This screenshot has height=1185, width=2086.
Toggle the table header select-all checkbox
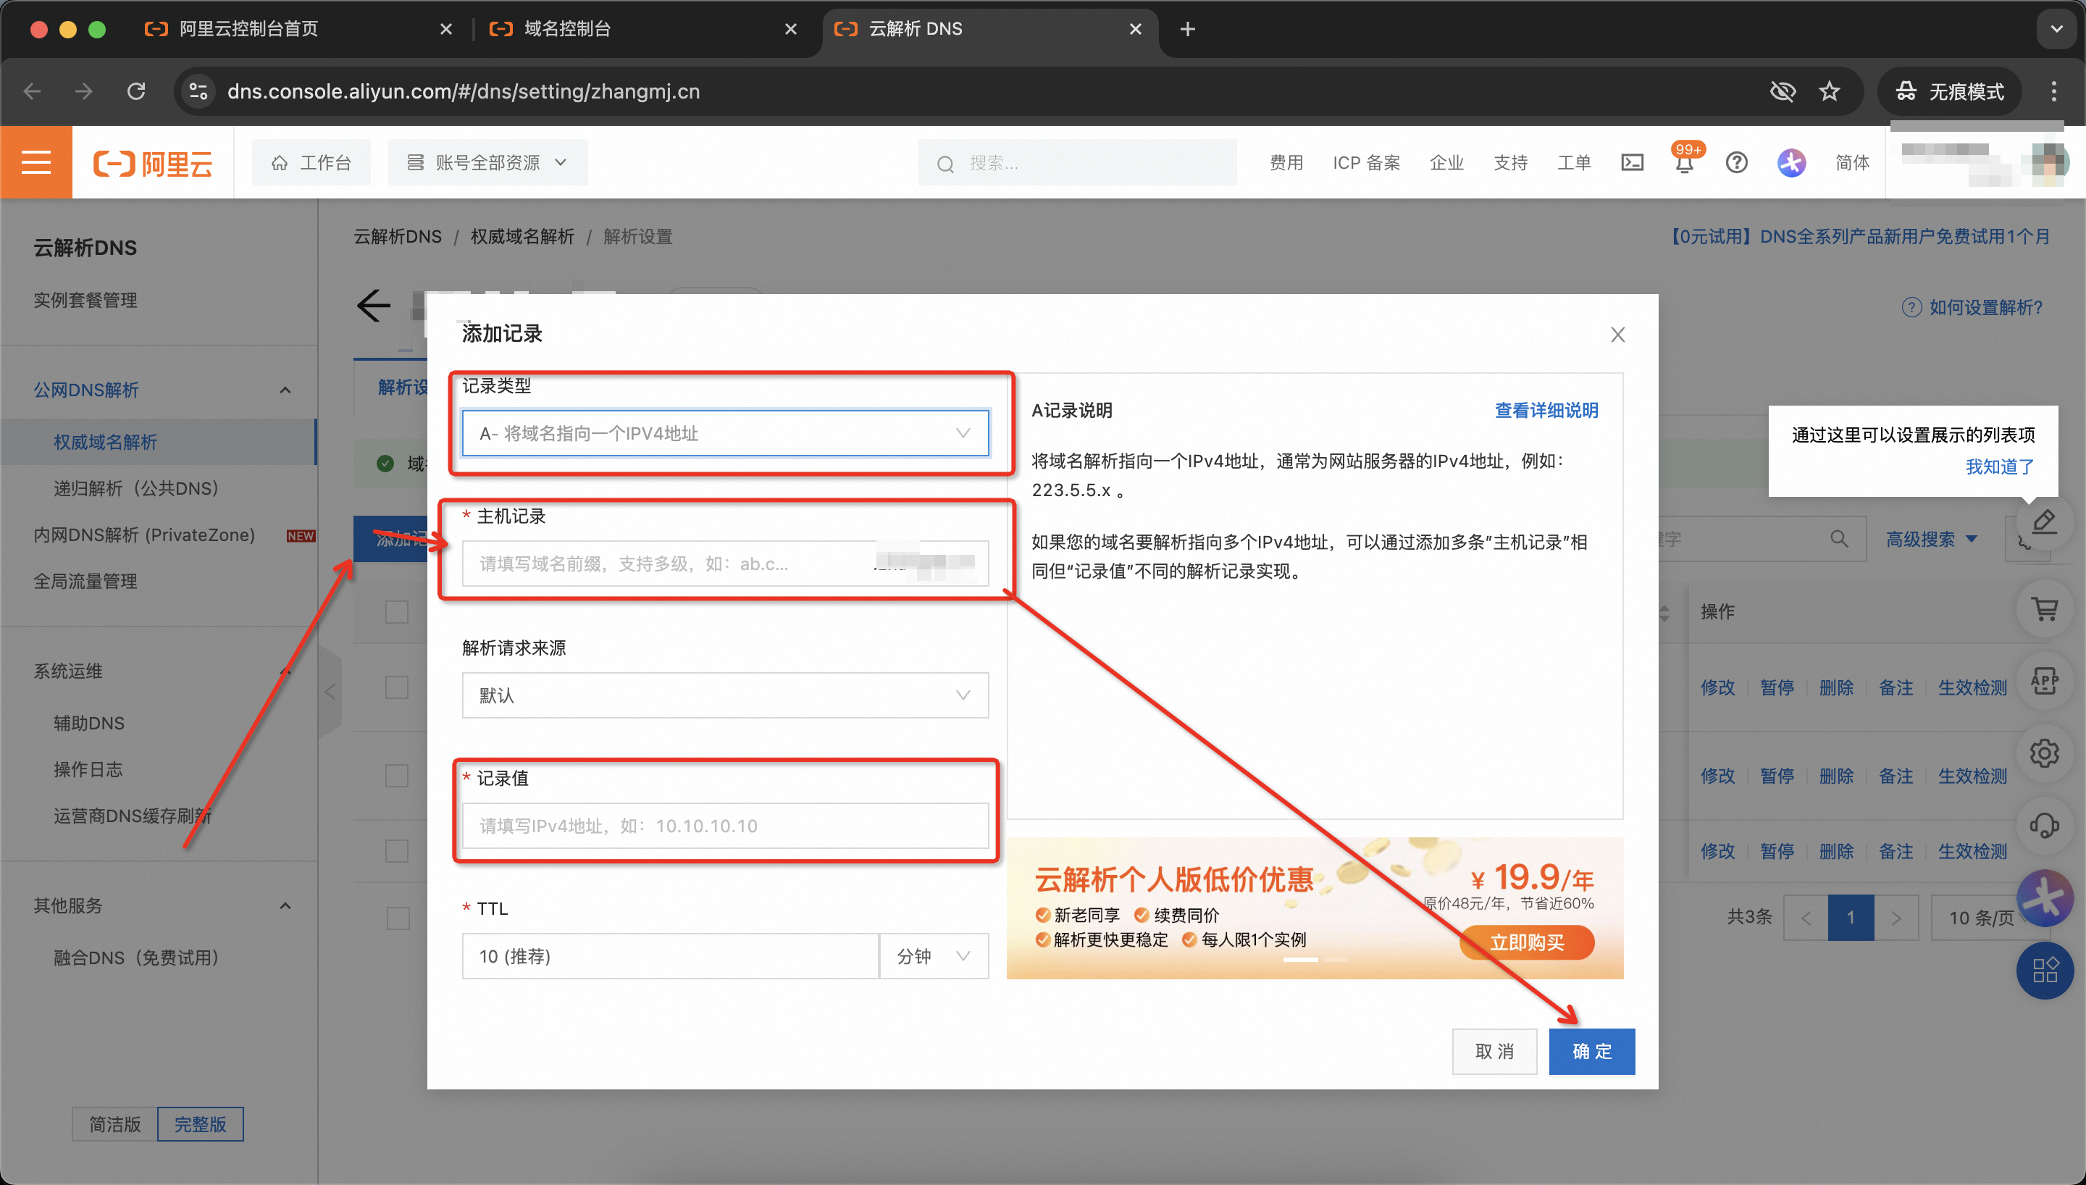coord(397,612)
